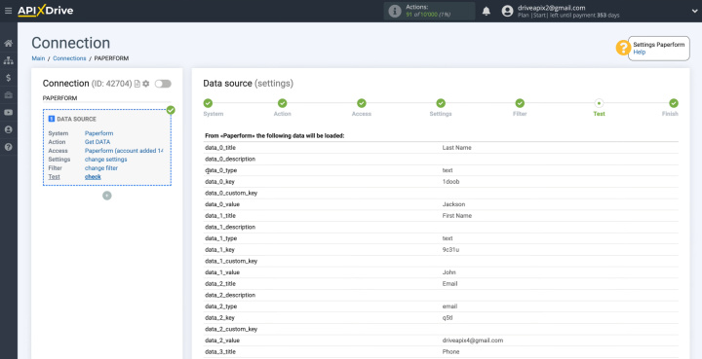Go to the Filter step
This screenshot has height=359, width=702.
point(520,103)
